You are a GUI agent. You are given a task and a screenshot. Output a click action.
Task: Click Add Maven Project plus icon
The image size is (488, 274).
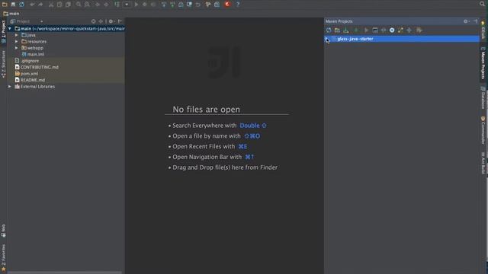[356, 30]
